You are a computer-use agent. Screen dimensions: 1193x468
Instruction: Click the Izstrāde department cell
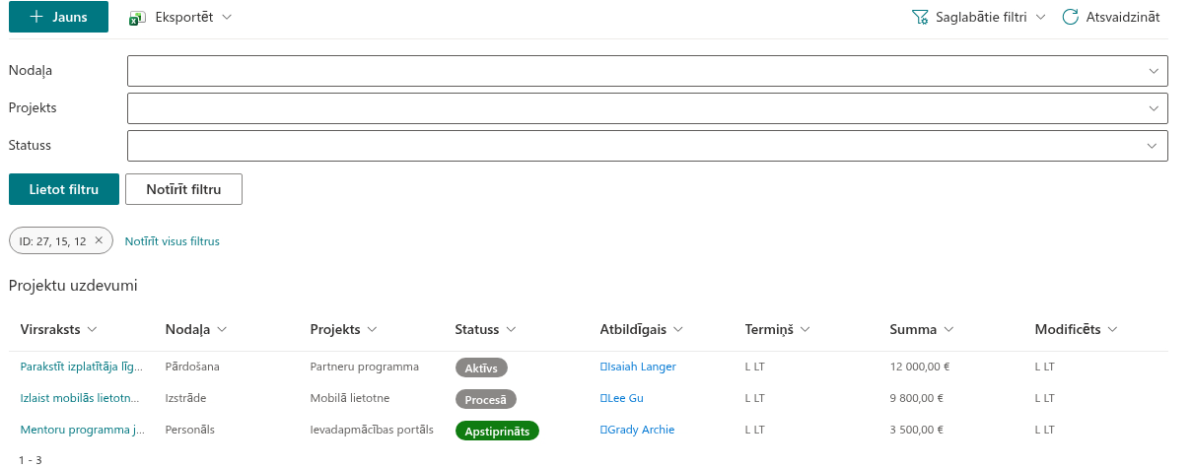pyautogui.click(x=186, y=398)
